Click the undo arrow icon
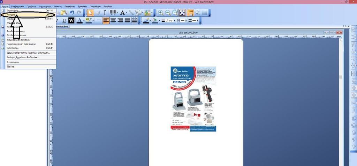This screenshot has height=166, width=357. point(72,13)
